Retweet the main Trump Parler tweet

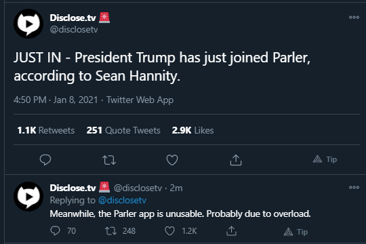[109, 160]
